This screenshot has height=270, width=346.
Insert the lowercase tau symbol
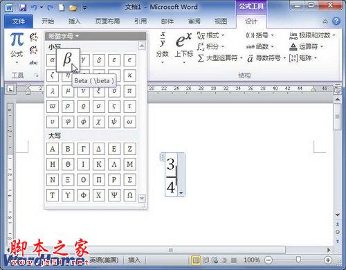click(x=129, y=107)
